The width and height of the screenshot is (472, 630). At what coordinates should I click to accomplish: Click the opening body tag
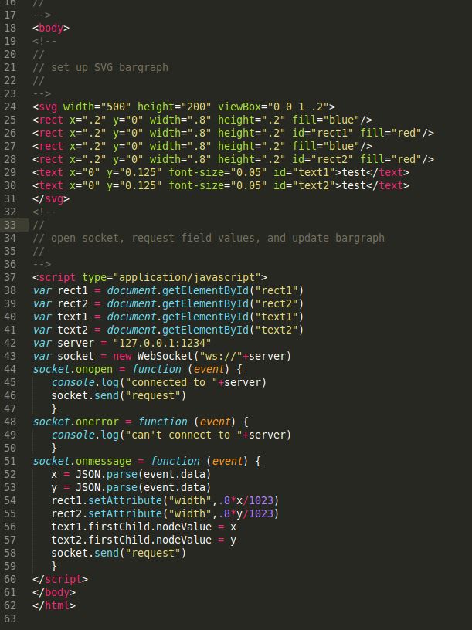[x=51, y=28]
